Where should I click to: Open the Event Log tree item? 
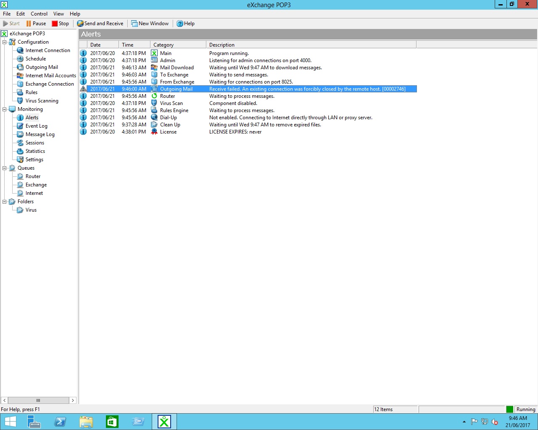(36, 126)
